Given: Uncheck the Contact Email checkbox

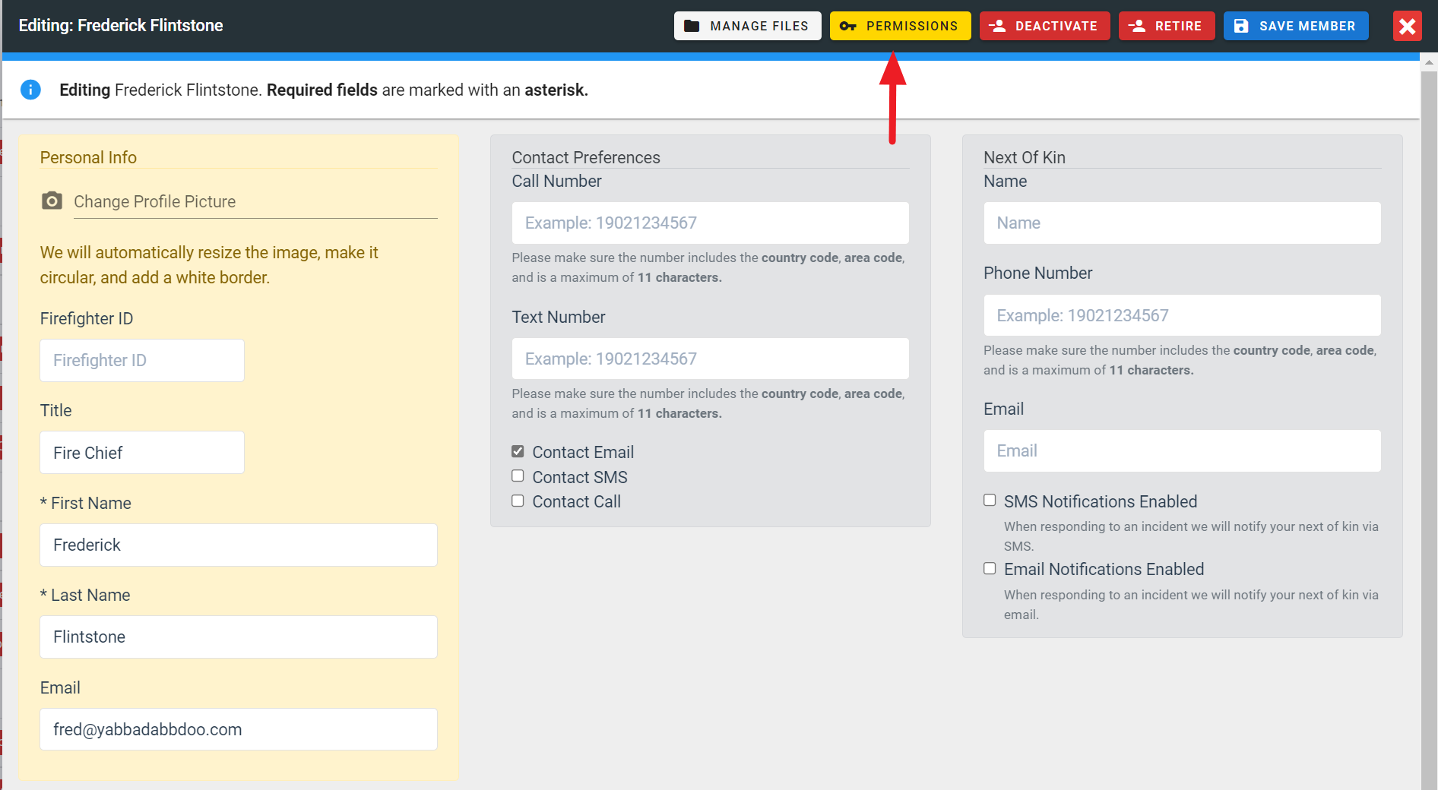Looking at the screenshot, I should click(x=518, y=451).
